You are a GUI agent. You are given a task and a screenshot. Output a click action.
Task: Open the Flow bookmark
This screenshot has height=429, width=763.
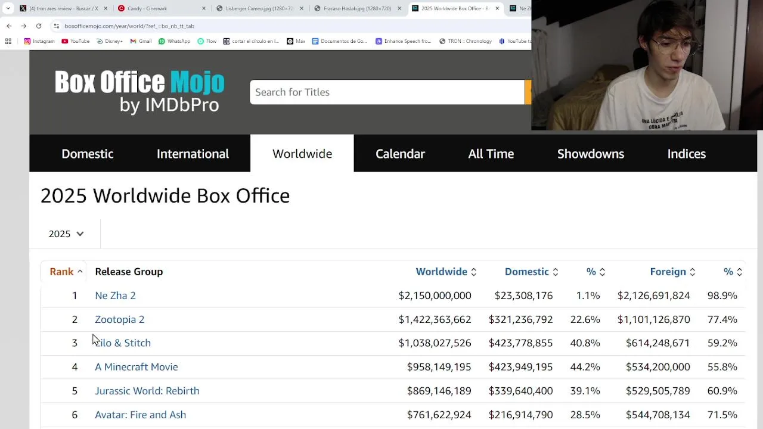coord(207,41)
